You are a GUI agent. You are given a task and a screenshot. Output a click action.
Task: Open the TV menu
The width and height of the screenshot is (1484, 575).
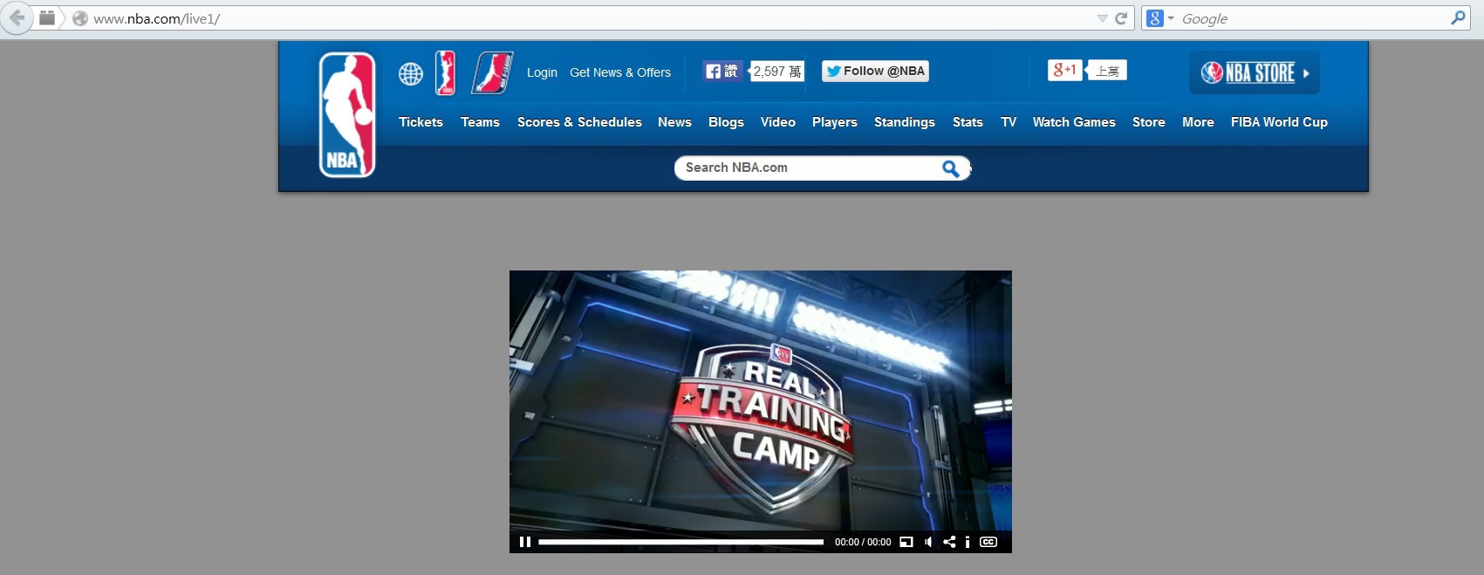(x=1009, y=122)
